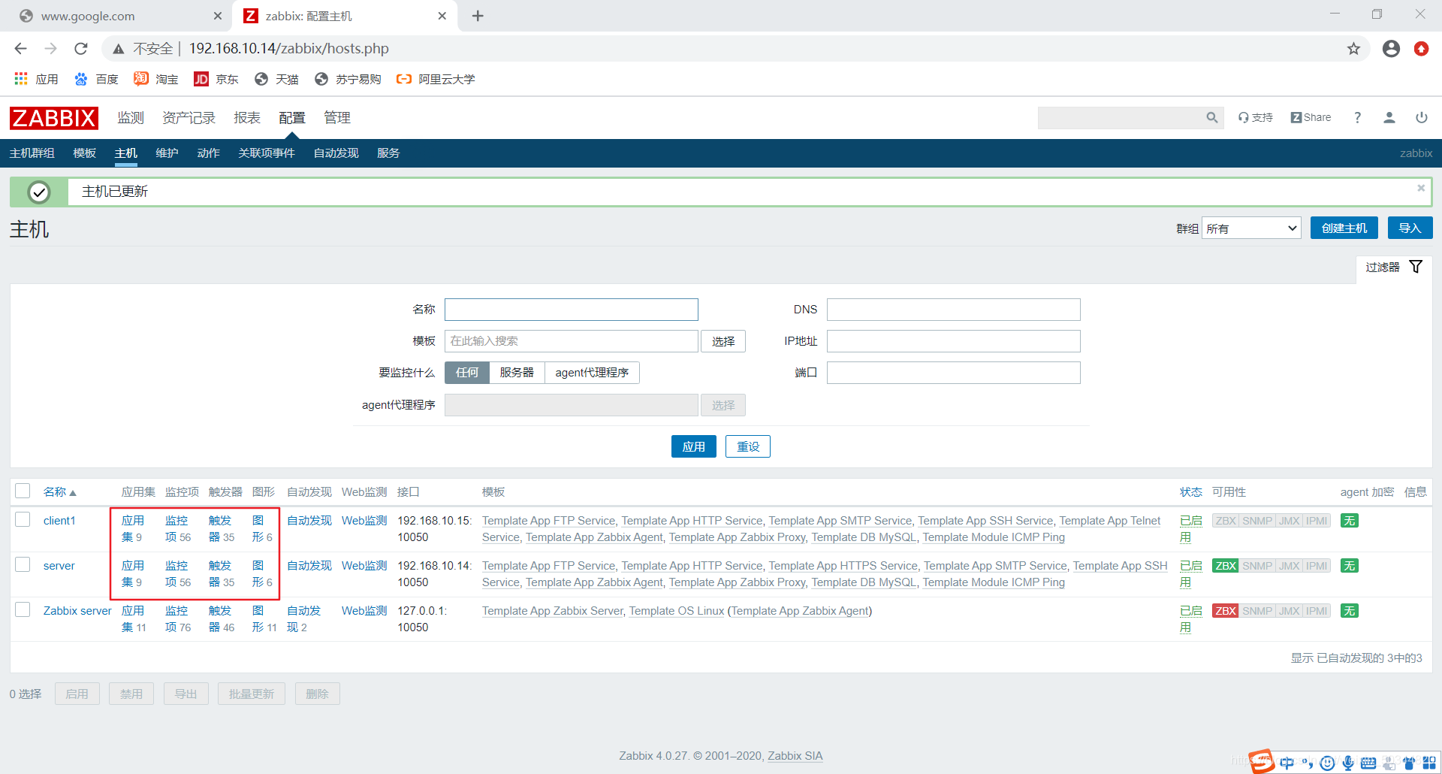Image resolution: width=1442 pixels, height=774 pixels.
Task: Open the Aliyun University bookmark
Action: [x=436, y=79]
